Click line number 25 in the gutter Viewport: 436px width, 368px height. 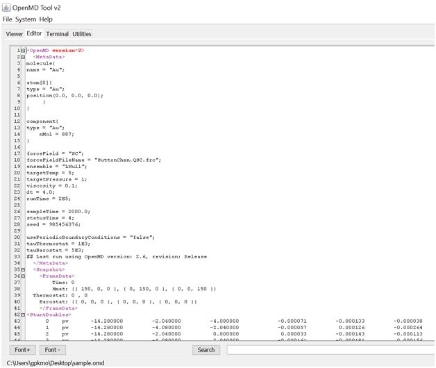coord(17,205)
